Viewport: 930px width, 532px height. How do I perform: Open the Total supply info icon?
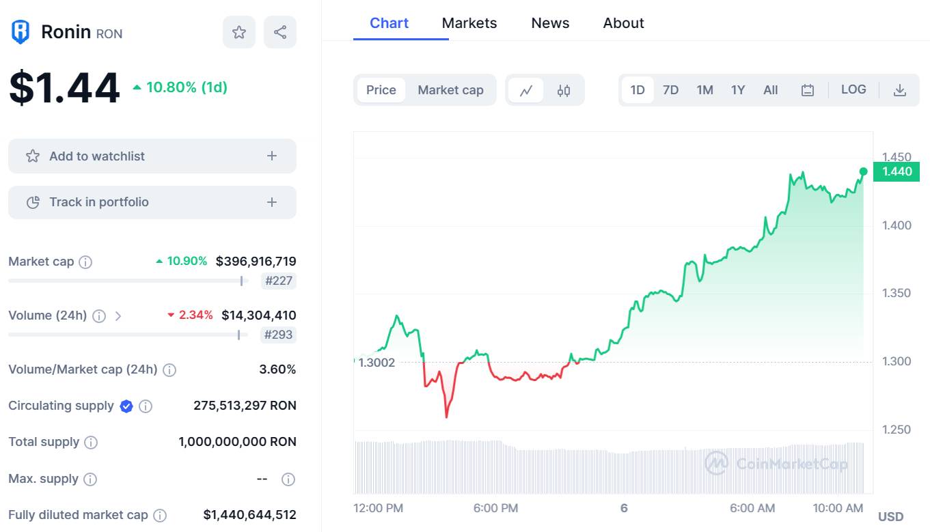[x=91, y=442]
